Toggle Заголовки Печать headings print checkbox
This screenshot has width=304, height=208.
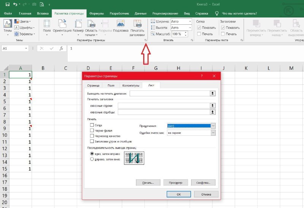click(x=223, y=34)
